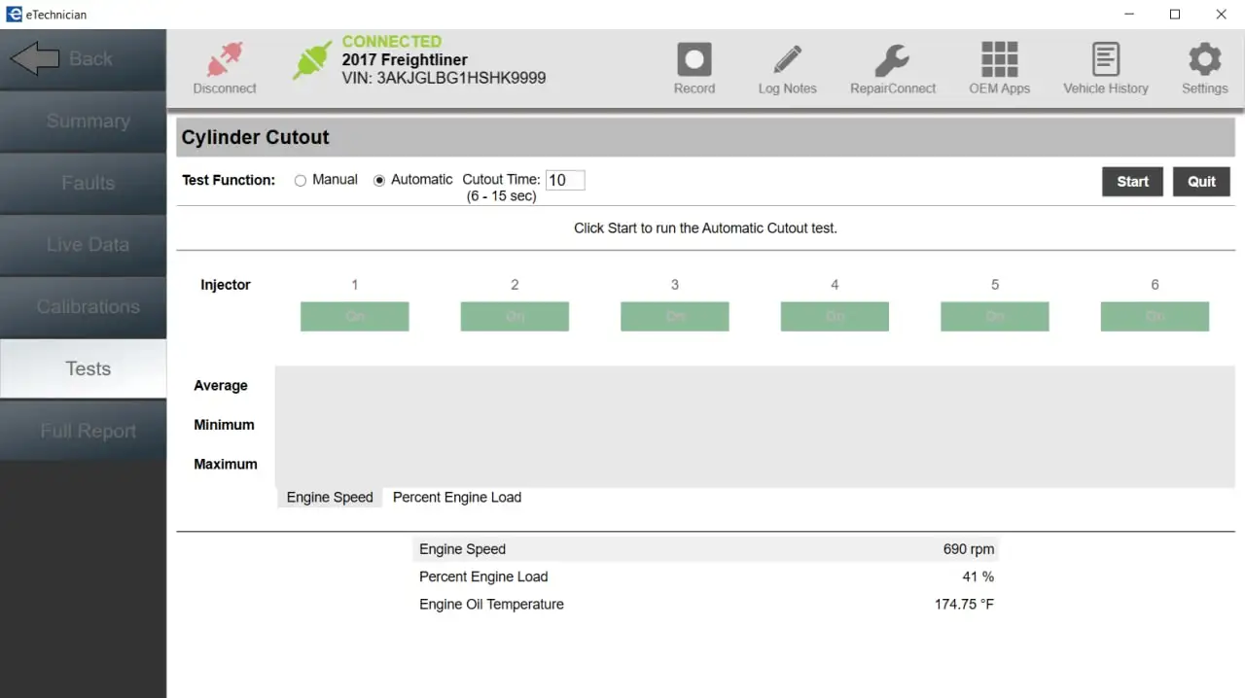View the Vehicle History document icon
1245x698 pixels.
tap(1106, 59)
